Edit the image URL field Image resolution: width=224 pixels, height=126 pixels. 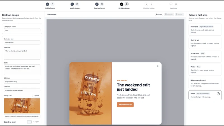(22, 116)
